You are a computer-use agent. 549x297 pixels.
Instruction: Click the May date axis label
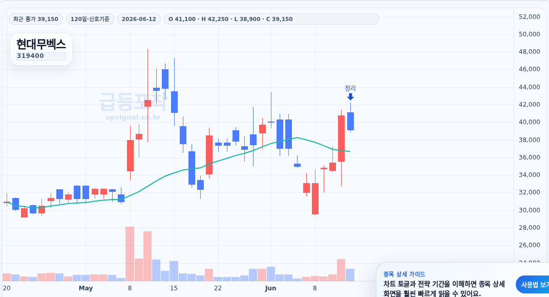click(x=86, y=288)
